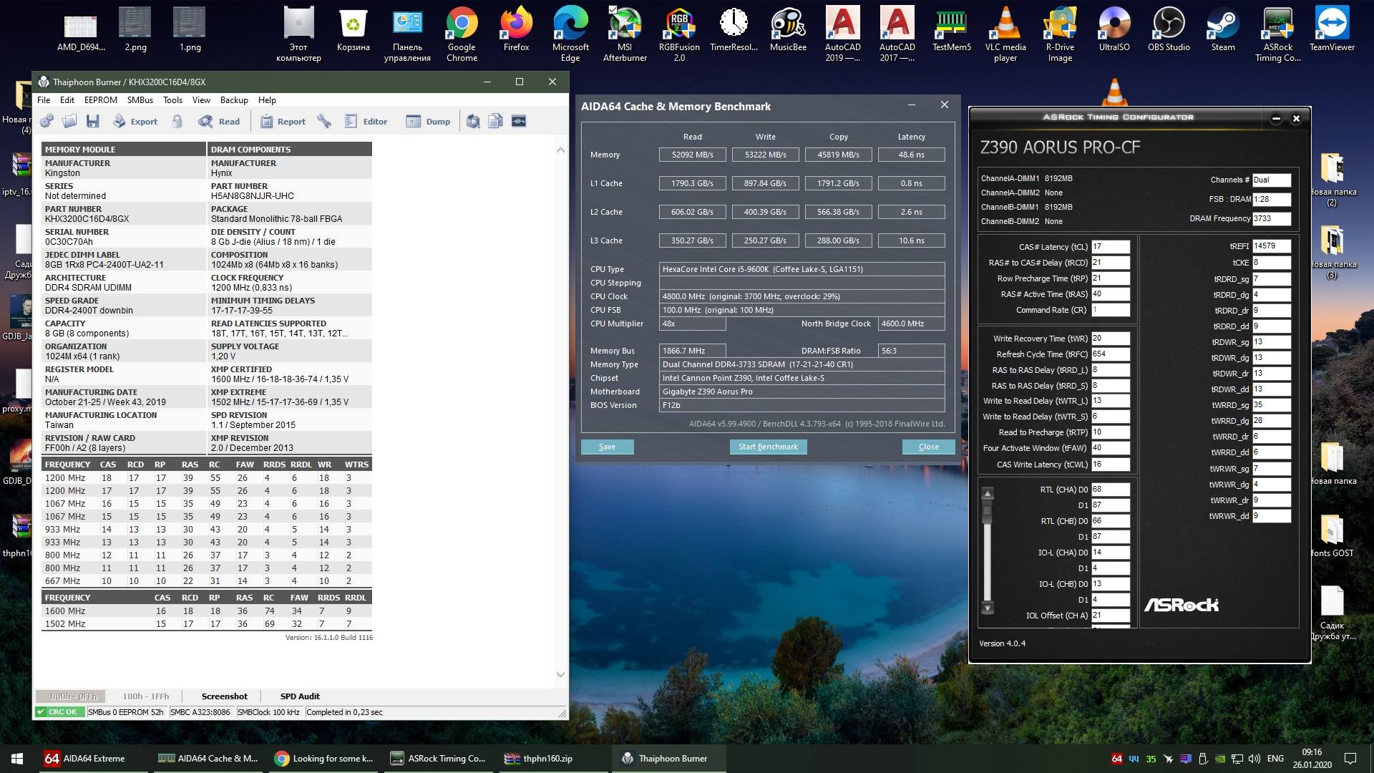
Task: Click the ASRock RTL list scroll down arrow
Action: pyautogui.click(x=988, y=608)
